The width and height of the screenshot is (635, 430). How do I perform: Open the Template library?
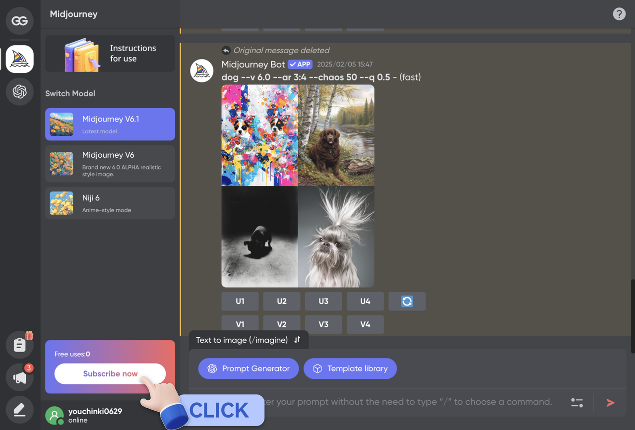click(350, 369)
